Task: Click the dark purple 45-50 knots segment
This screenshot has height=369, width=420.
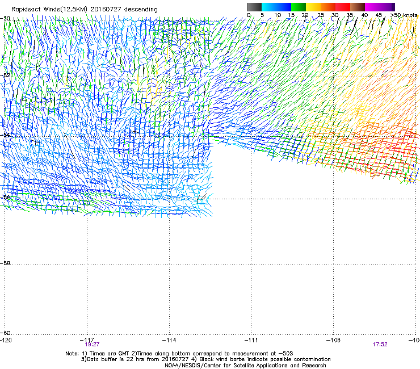Action: [387, 7]
